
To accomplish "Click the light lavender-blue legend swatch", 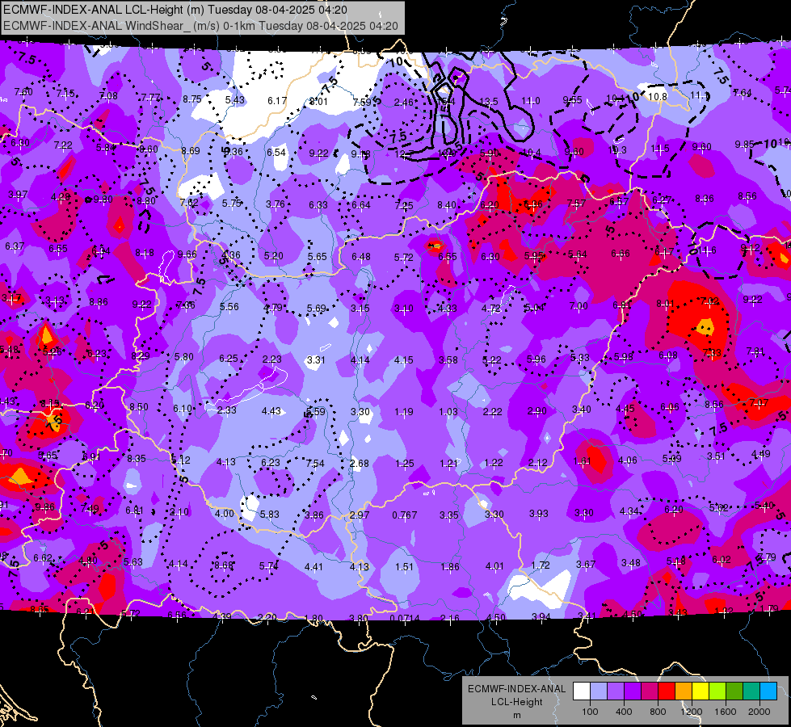I will [x=599, y=691].
